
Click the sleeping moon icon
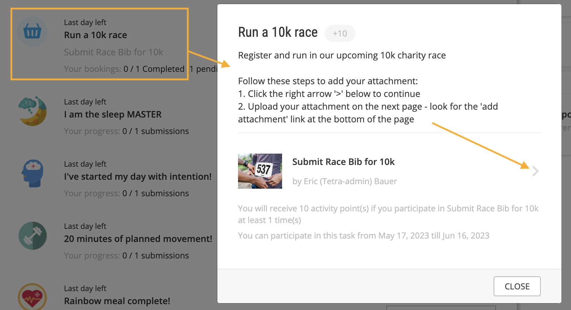pyautogui.click(x=32, y=111)
